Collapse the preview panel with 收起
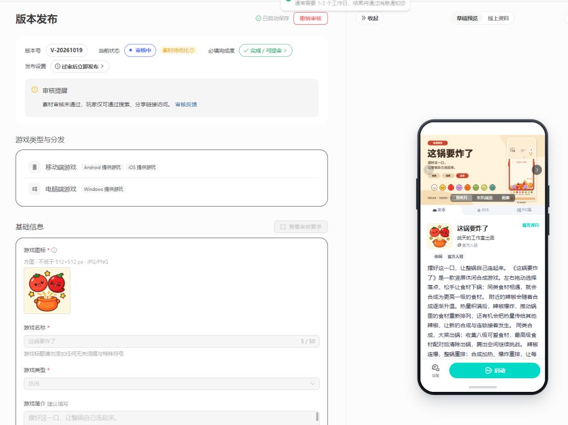568x425 pixels. (x=370, y=18)
